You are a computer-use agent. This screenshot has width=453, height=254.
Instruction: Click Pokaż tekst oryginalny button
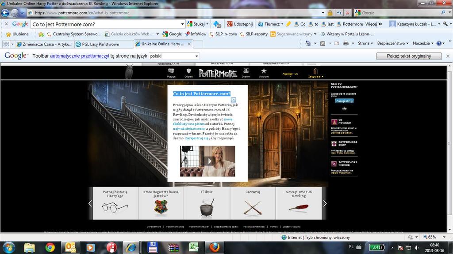pyautogui.click(x=409, y=56)
